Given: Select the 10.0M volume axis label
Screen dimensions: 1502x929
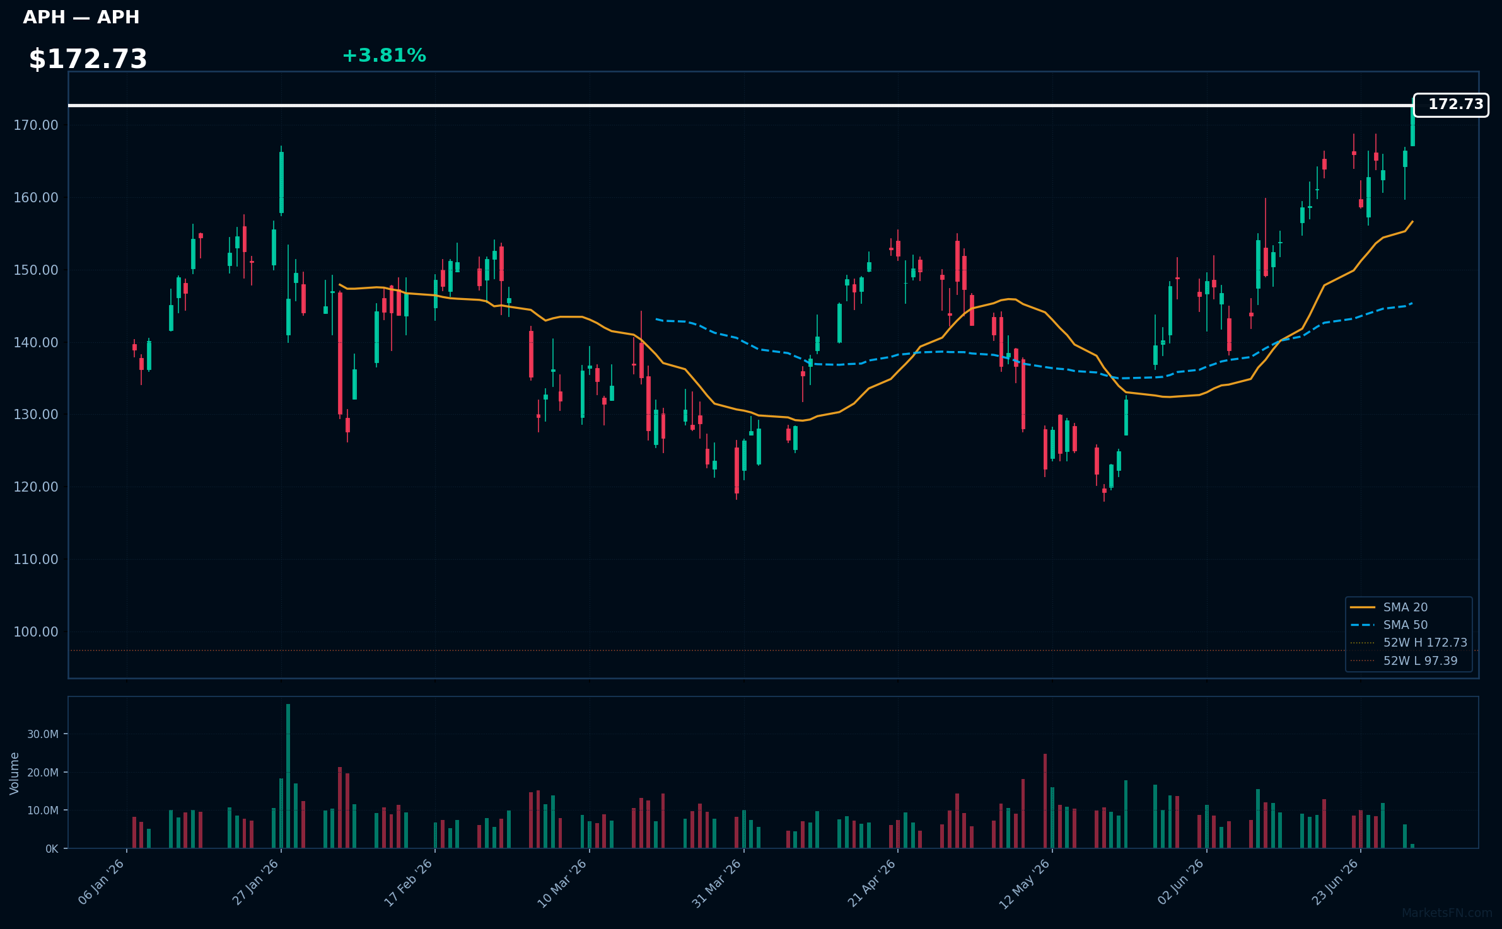Looking at the screenshot, I should coord(43,811).
